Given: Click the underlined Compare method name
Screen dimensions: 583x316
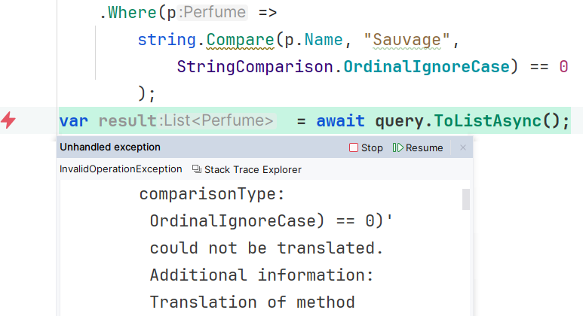Looking at the screenshot, I should point(240,40).
